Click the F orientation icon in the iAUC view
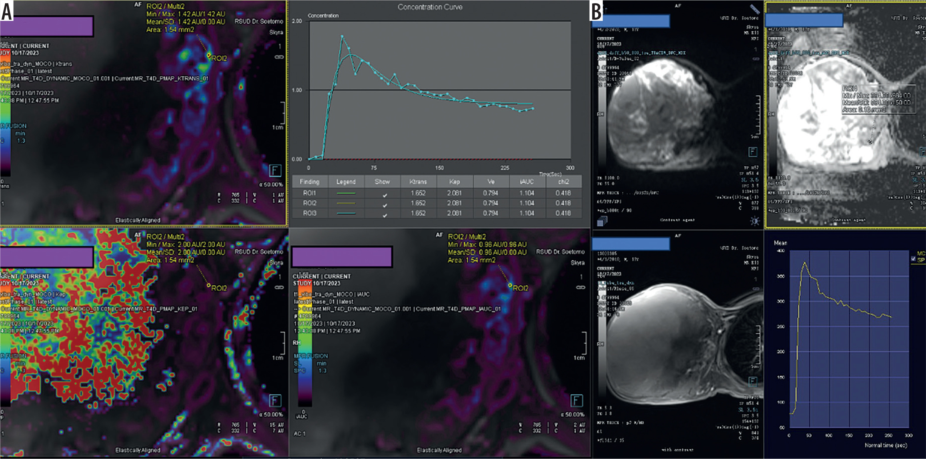 (x=577, y=400)
